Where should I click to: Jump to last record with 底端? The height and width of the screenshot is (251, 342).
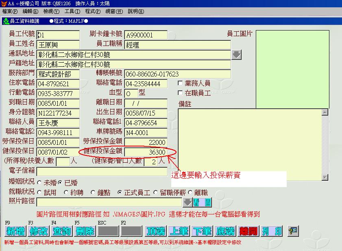tap(225, 231)
